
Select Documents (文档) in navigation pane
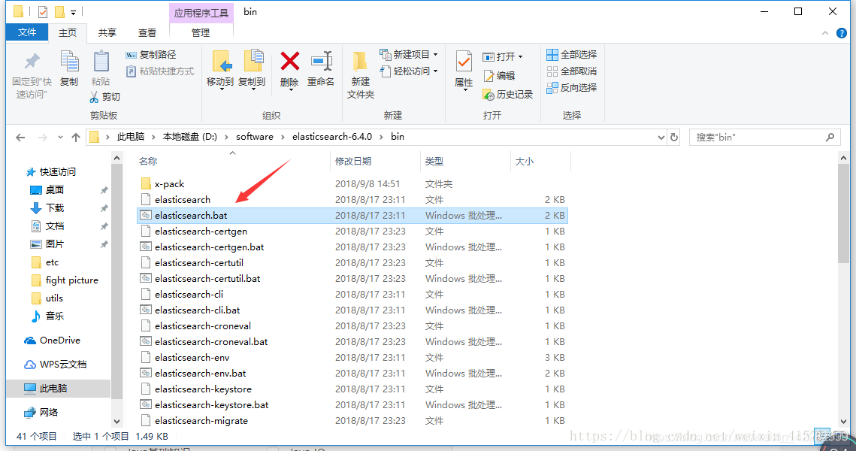tap(55, 225)
